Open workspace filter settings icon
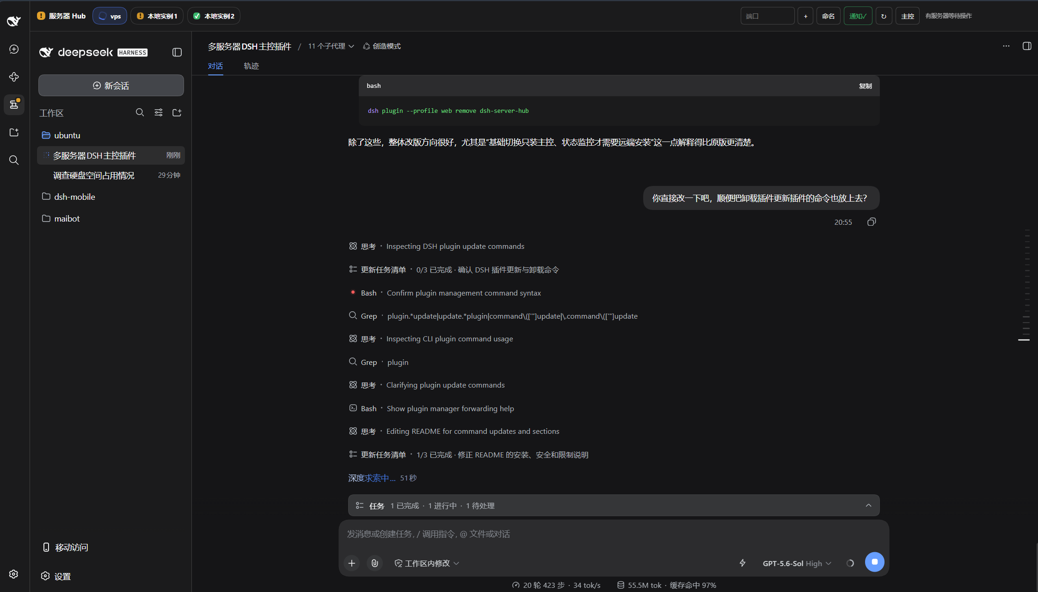Viewport: 1038px width, 592px height. click(159, 112)
